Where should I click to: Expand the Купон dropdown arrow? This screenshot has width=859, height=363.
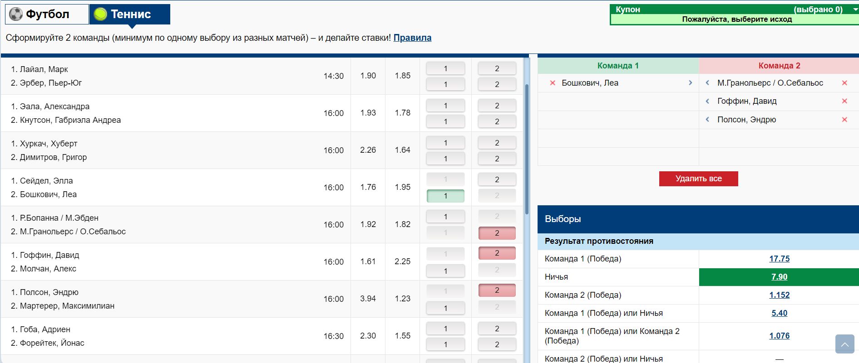coord(855,9)
